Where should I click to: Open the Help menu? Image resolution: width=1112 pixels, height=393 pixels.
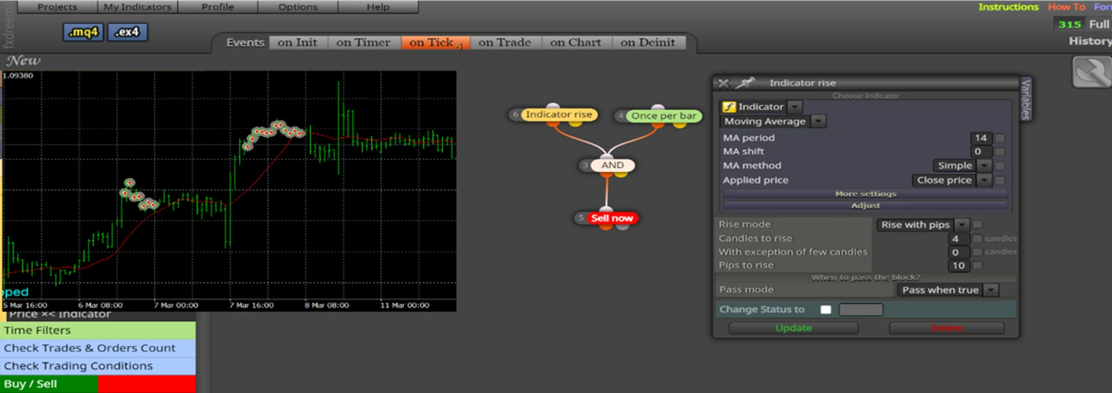click(x=378, y=7)
